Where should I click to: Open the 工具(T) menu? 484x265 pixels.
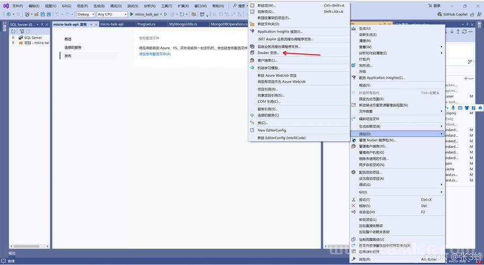(x=167, y=6)
